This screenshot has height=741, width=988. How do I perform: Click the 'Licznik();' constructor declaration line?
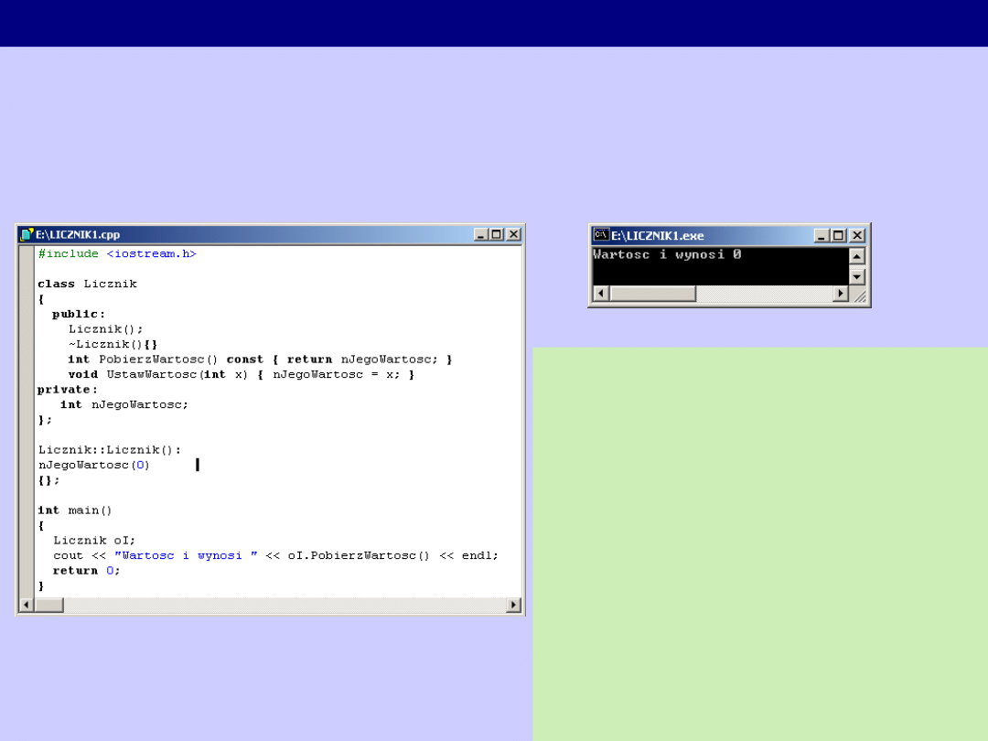106,329
